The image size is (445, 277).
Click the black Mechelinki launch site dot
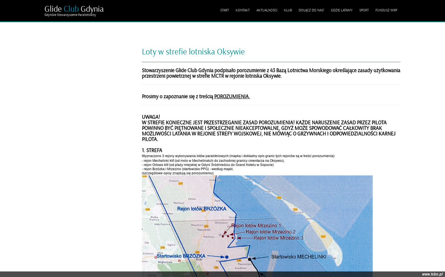[x=250, y=259]
